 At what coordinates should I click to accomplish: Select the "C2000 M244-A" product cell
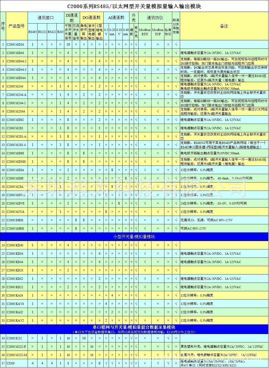point(16,95)
